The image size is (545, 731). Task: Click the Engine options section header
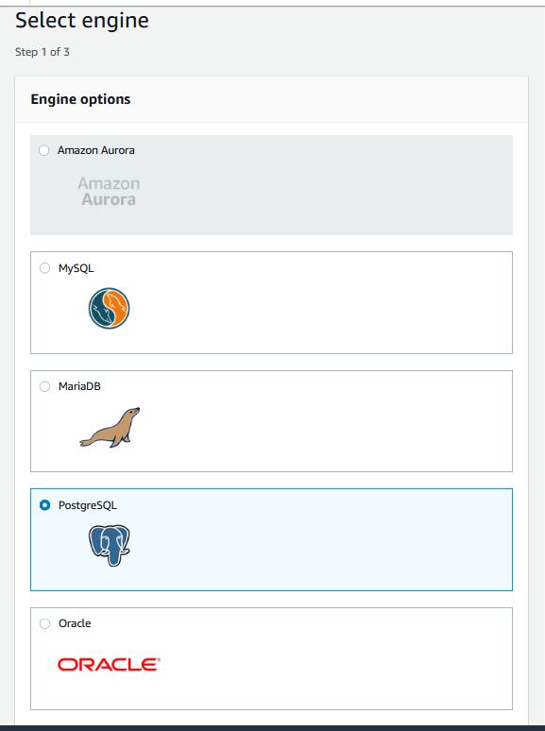[x=80, y=99]
